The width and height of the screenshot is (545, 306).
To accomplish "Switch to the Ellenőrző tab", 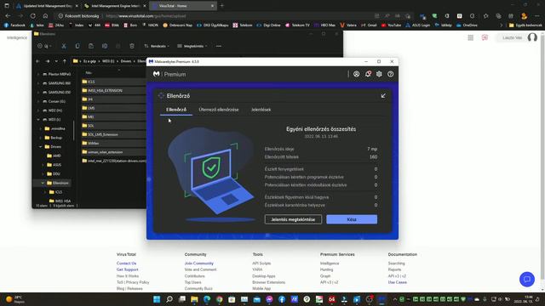I will coord(176,110).
